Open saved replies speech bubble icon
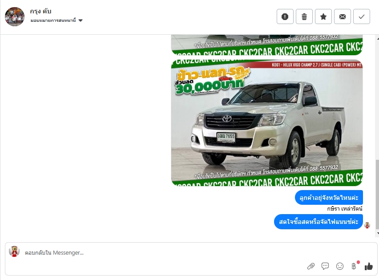Screen dimensions: 379x280 tap(325, 266)
